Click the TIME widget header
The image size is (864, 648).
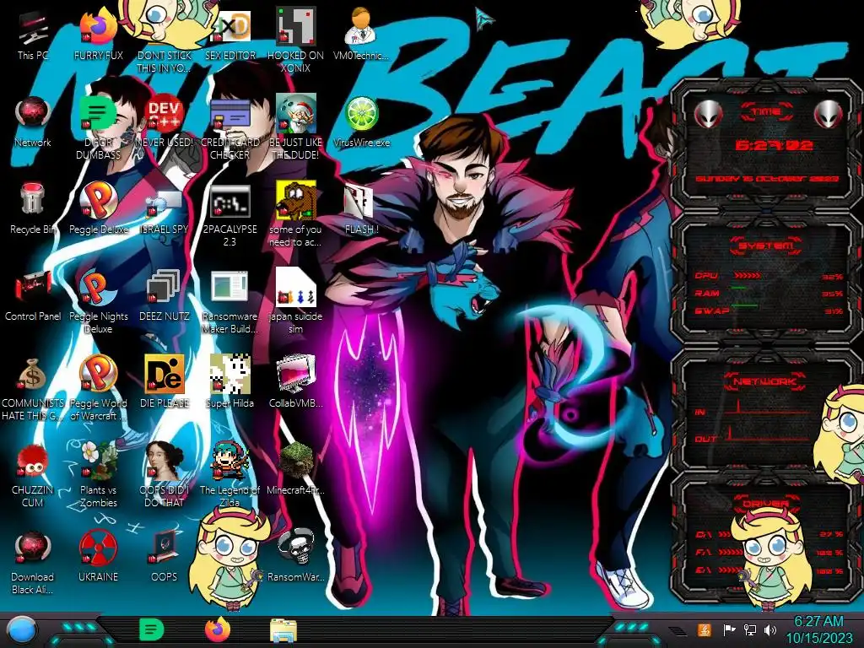coord(766,112)
